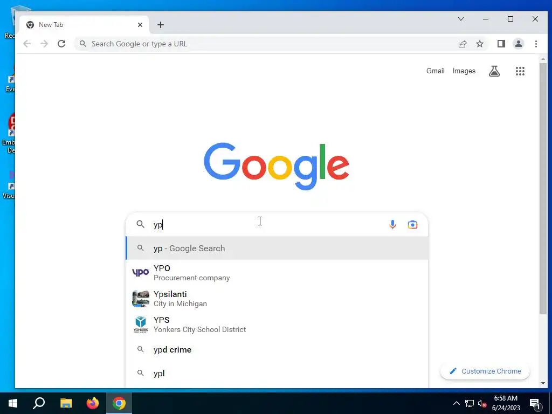Share this page icon in address bar
Viewport: 552px width, 414px height.
point(462,44)
